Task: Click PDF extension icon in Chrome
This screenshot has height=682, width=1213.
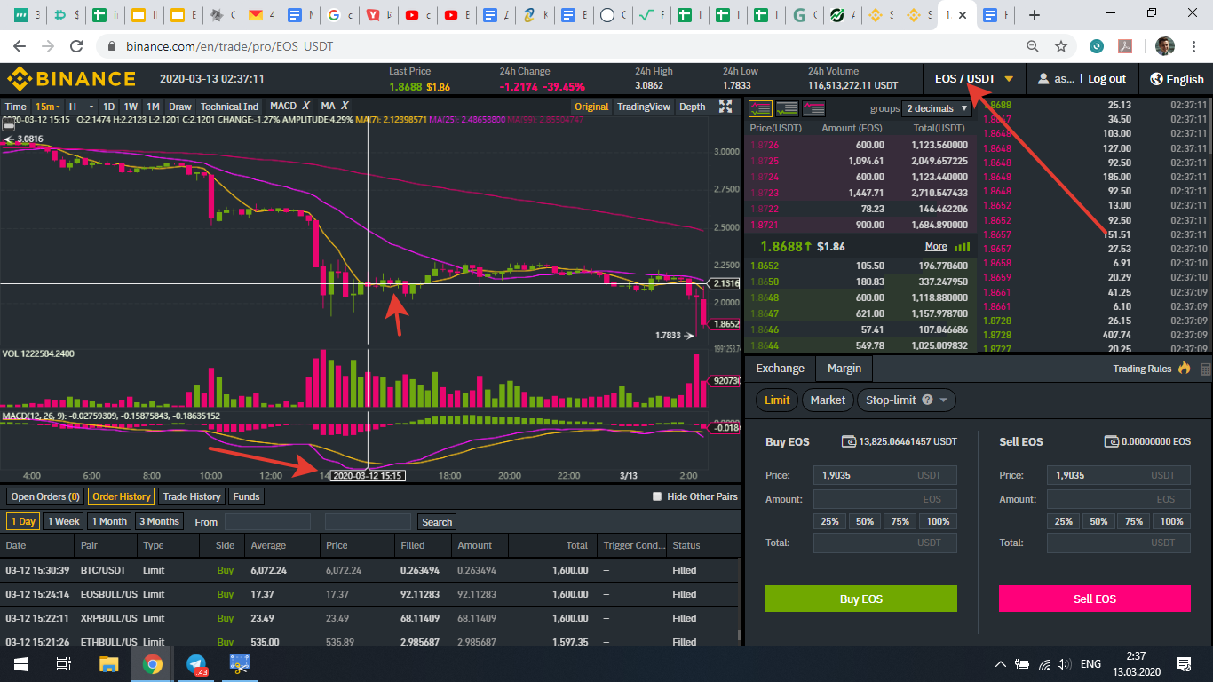Action: click(x=1123, y=46)
